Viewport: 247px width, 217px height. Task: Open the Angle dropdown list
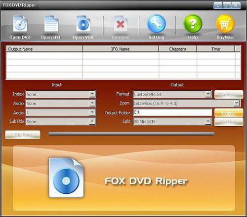tap(92, 112)
